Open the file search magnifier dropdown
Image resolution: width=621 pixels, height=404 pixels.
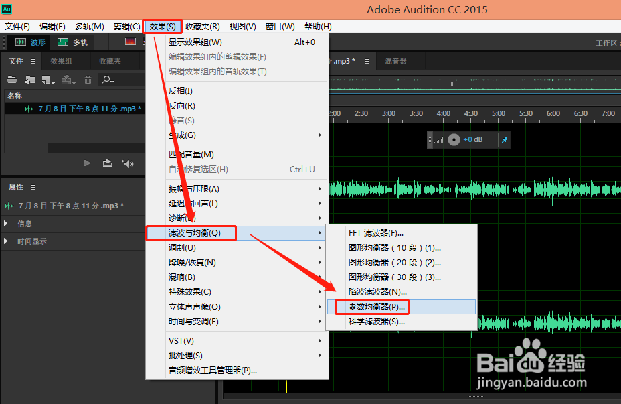tap(108, 80)
